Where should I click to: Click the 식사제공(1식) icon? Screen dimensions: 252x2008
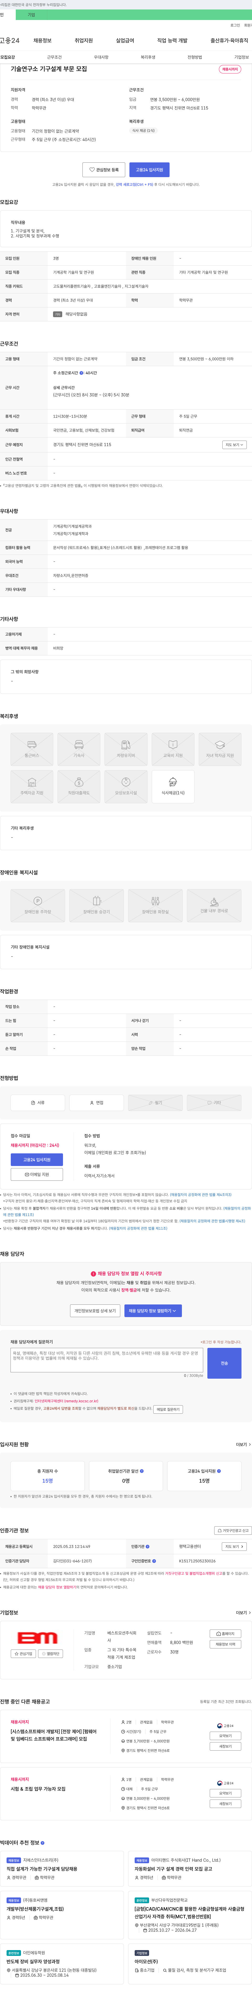pos(173,786)
